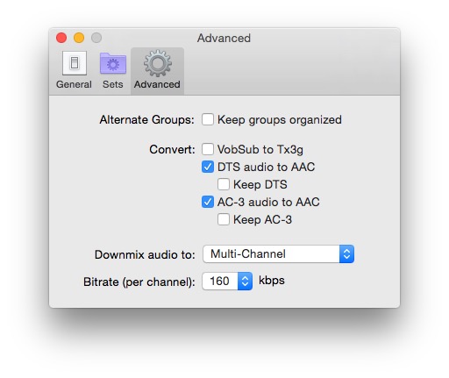This screenshot has width=449, height=378.
Task: Select the Advanced gear icon
Action: coord(158,63)
